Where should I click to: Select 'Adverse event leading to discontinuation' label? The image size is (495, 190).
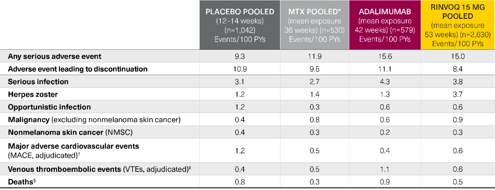pyautogui.click(x=78, y=69)
